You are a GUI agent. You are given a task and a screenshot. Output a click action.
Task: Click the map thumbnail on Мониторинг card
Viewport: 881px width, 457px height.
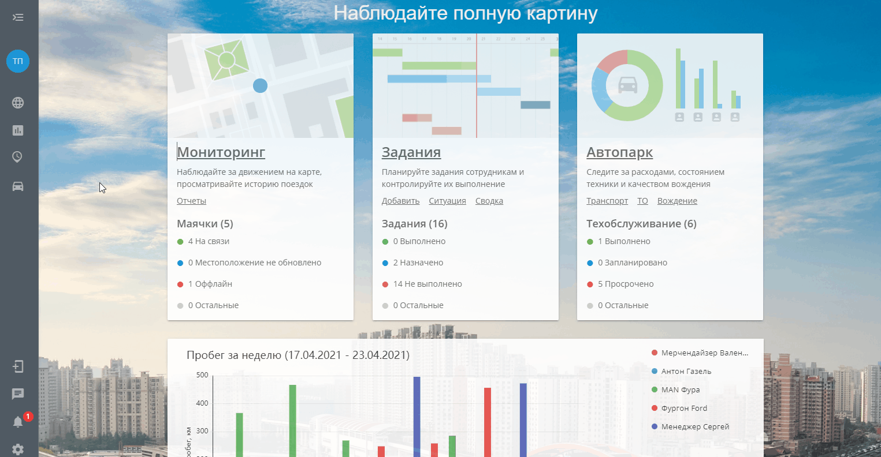click(261, 85)
